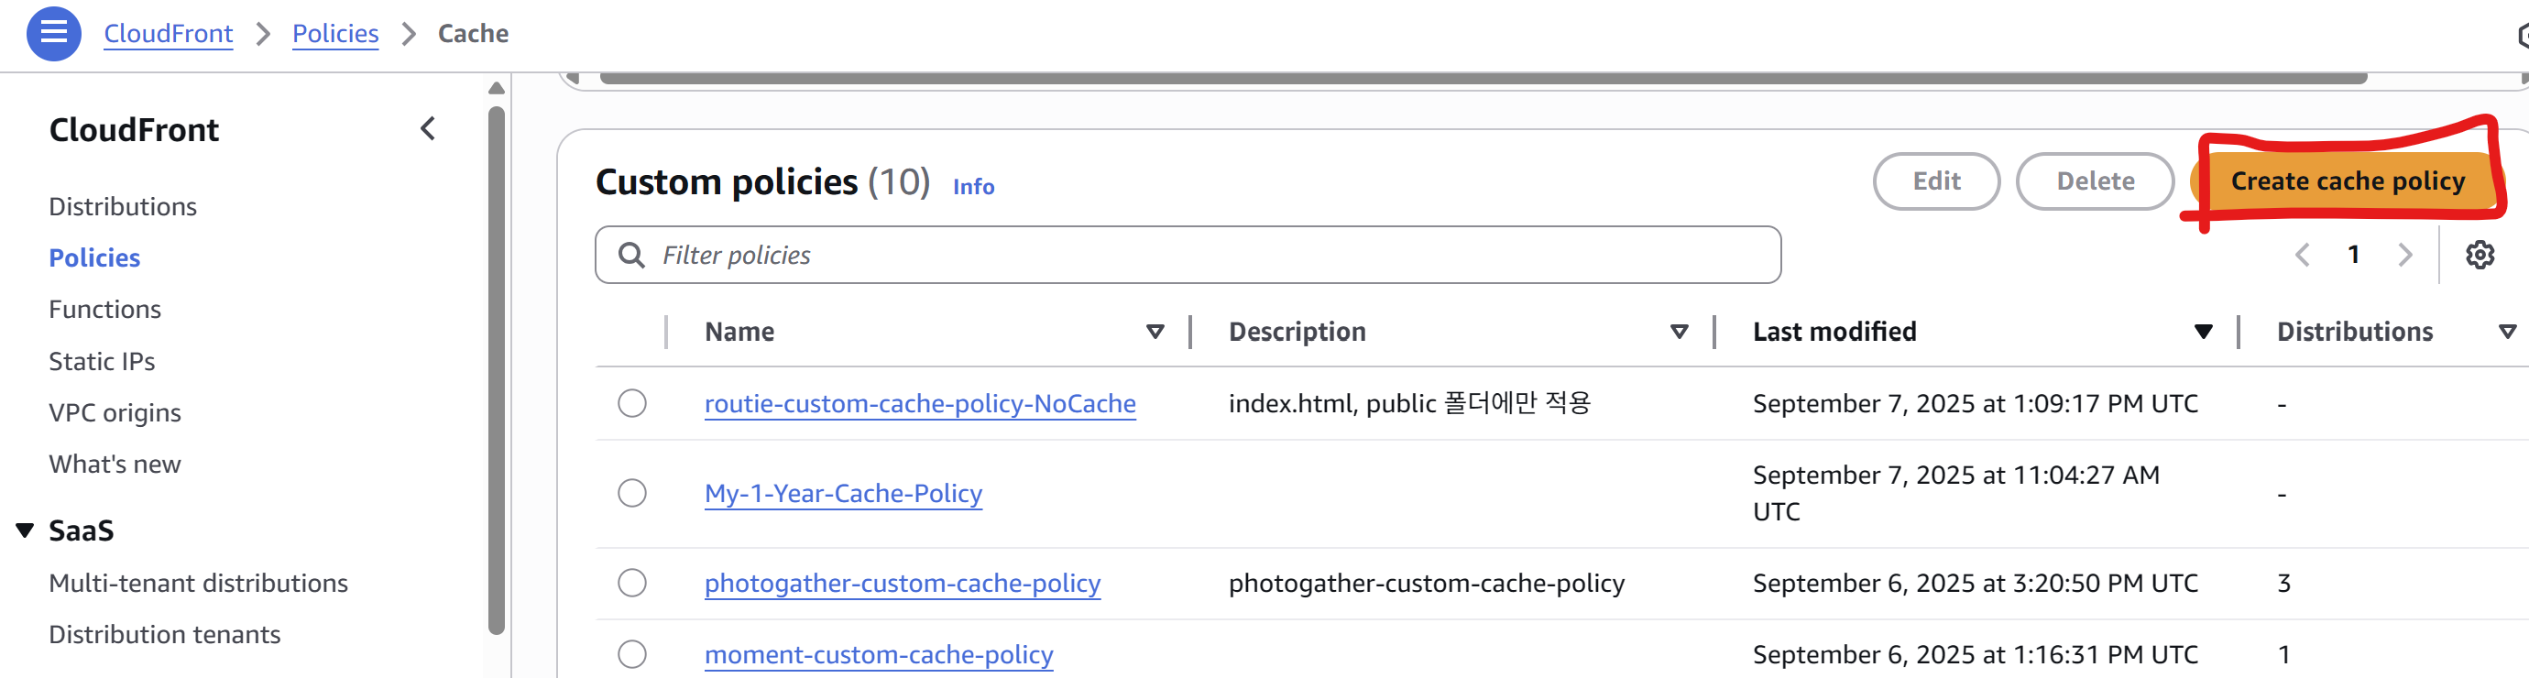Open Distribution tenants in sidebar
2529x678 pixels.
pyautogui.click(x=165, y=635)
